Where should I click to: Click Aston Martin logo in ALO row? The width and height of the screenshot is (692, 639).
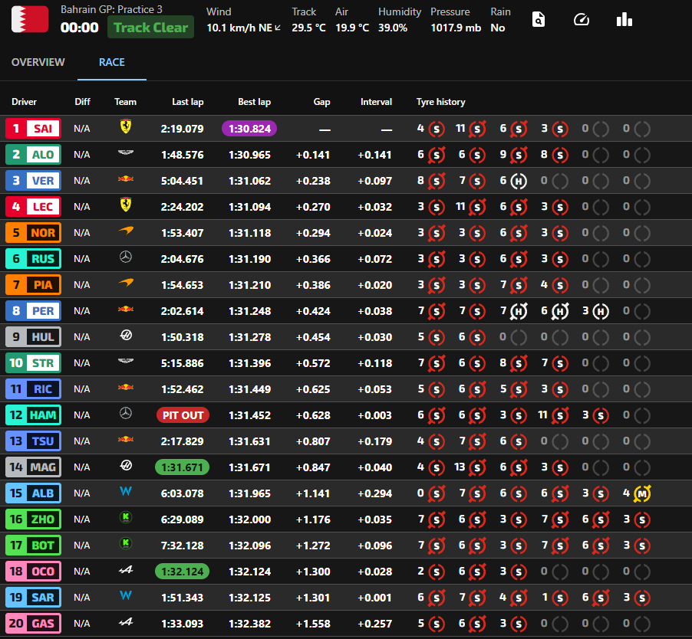[126, 153]
